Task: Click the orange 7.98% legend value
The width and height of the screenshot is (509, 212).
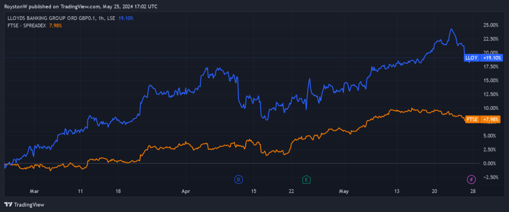Action: click(56, 25)
